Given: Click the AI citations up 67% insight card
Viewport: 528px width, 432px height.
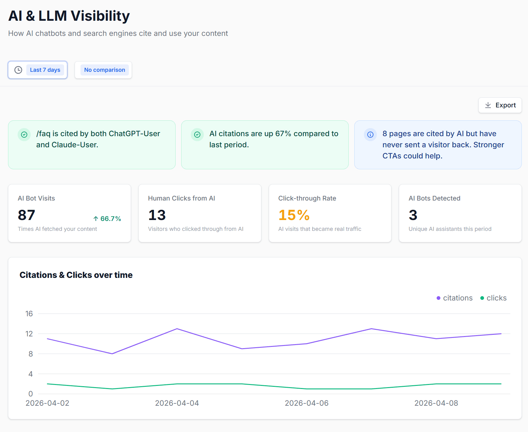Looking at the screenshot, I should click(265, 145).
